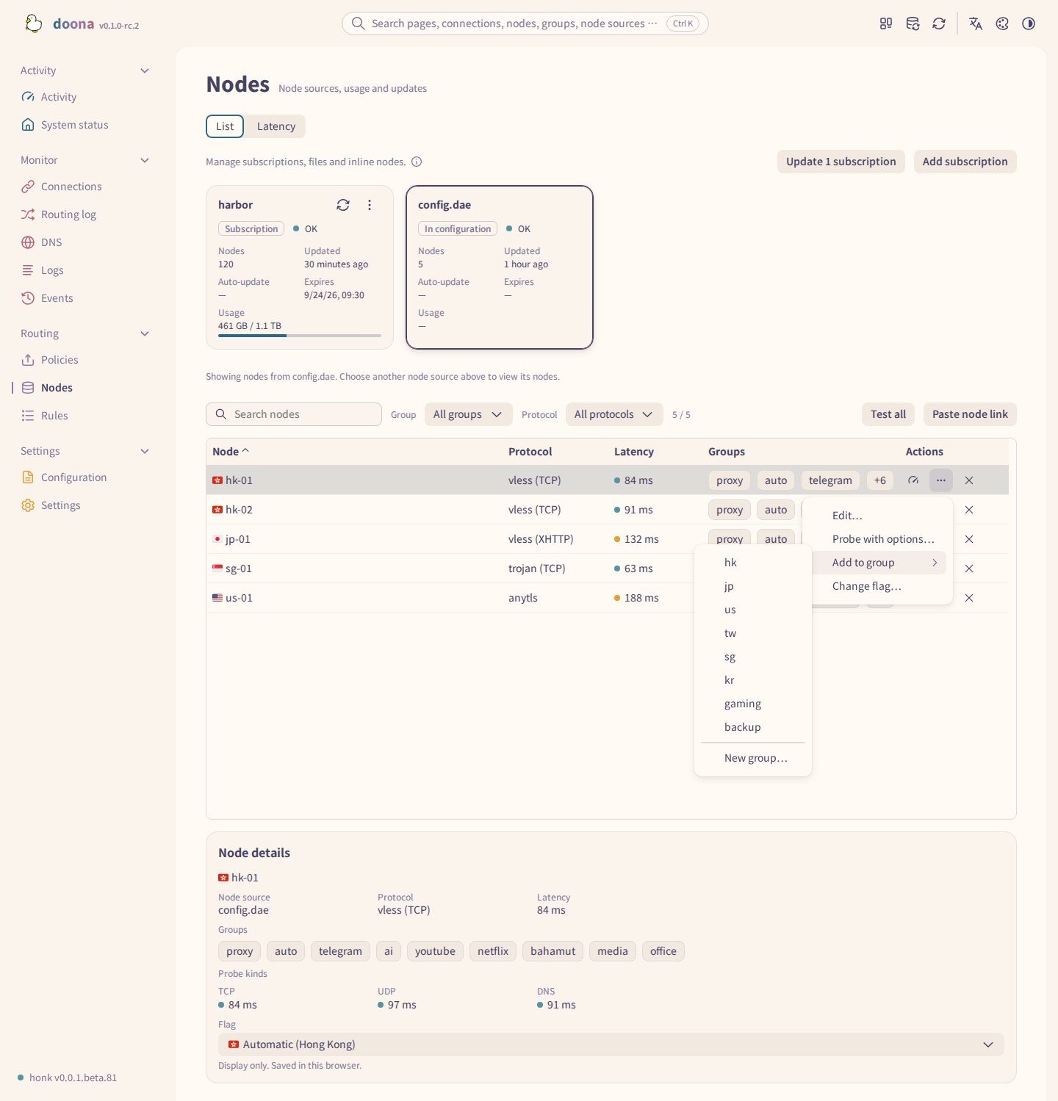Select the List tab

[x=225, y=126]
